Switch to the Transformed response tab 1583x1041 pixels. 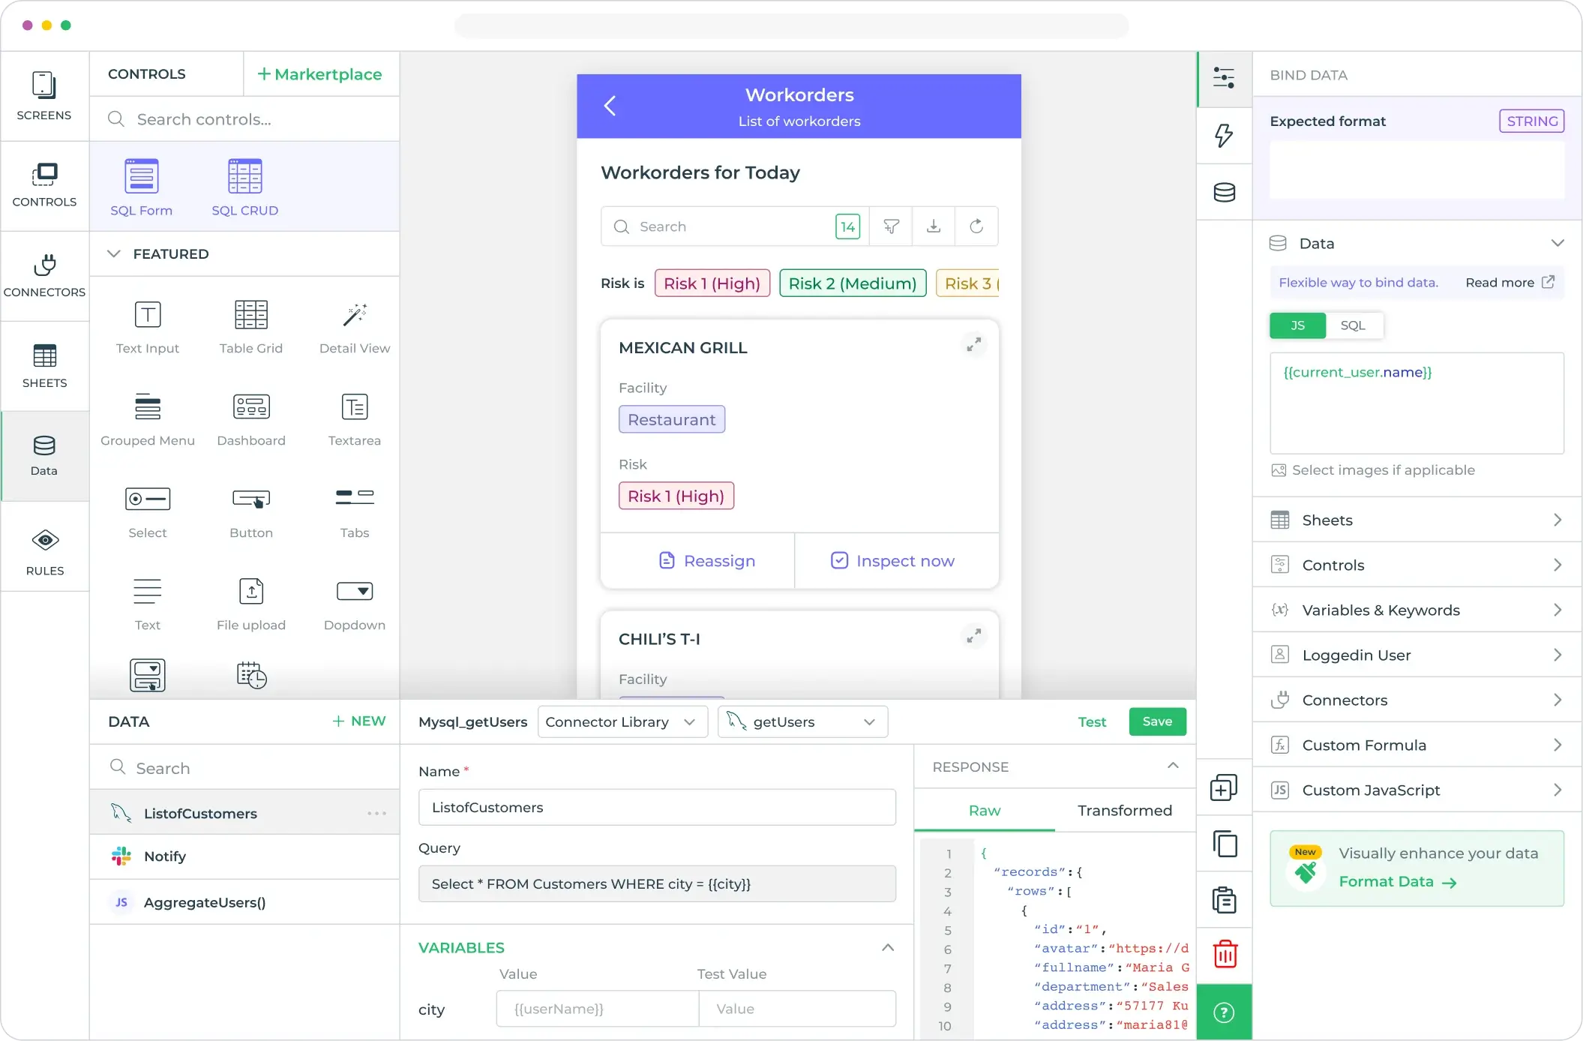(1124, 811)
